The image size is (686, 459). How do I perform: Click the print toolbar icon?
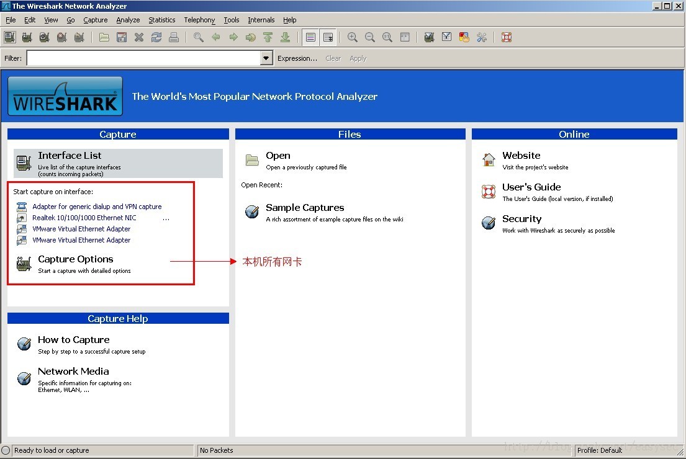[x=174, y=37]
